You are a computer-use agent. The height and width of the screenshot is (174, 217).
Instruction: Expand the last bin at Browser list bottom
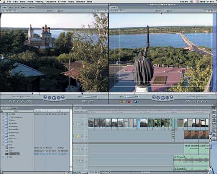3,157
